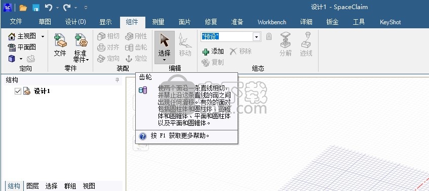Image resolution: width=429 pixels, height=191 pixels.
Task: Pin the 结构 panel with pushpin icon
Action: [x=117, y=80]
